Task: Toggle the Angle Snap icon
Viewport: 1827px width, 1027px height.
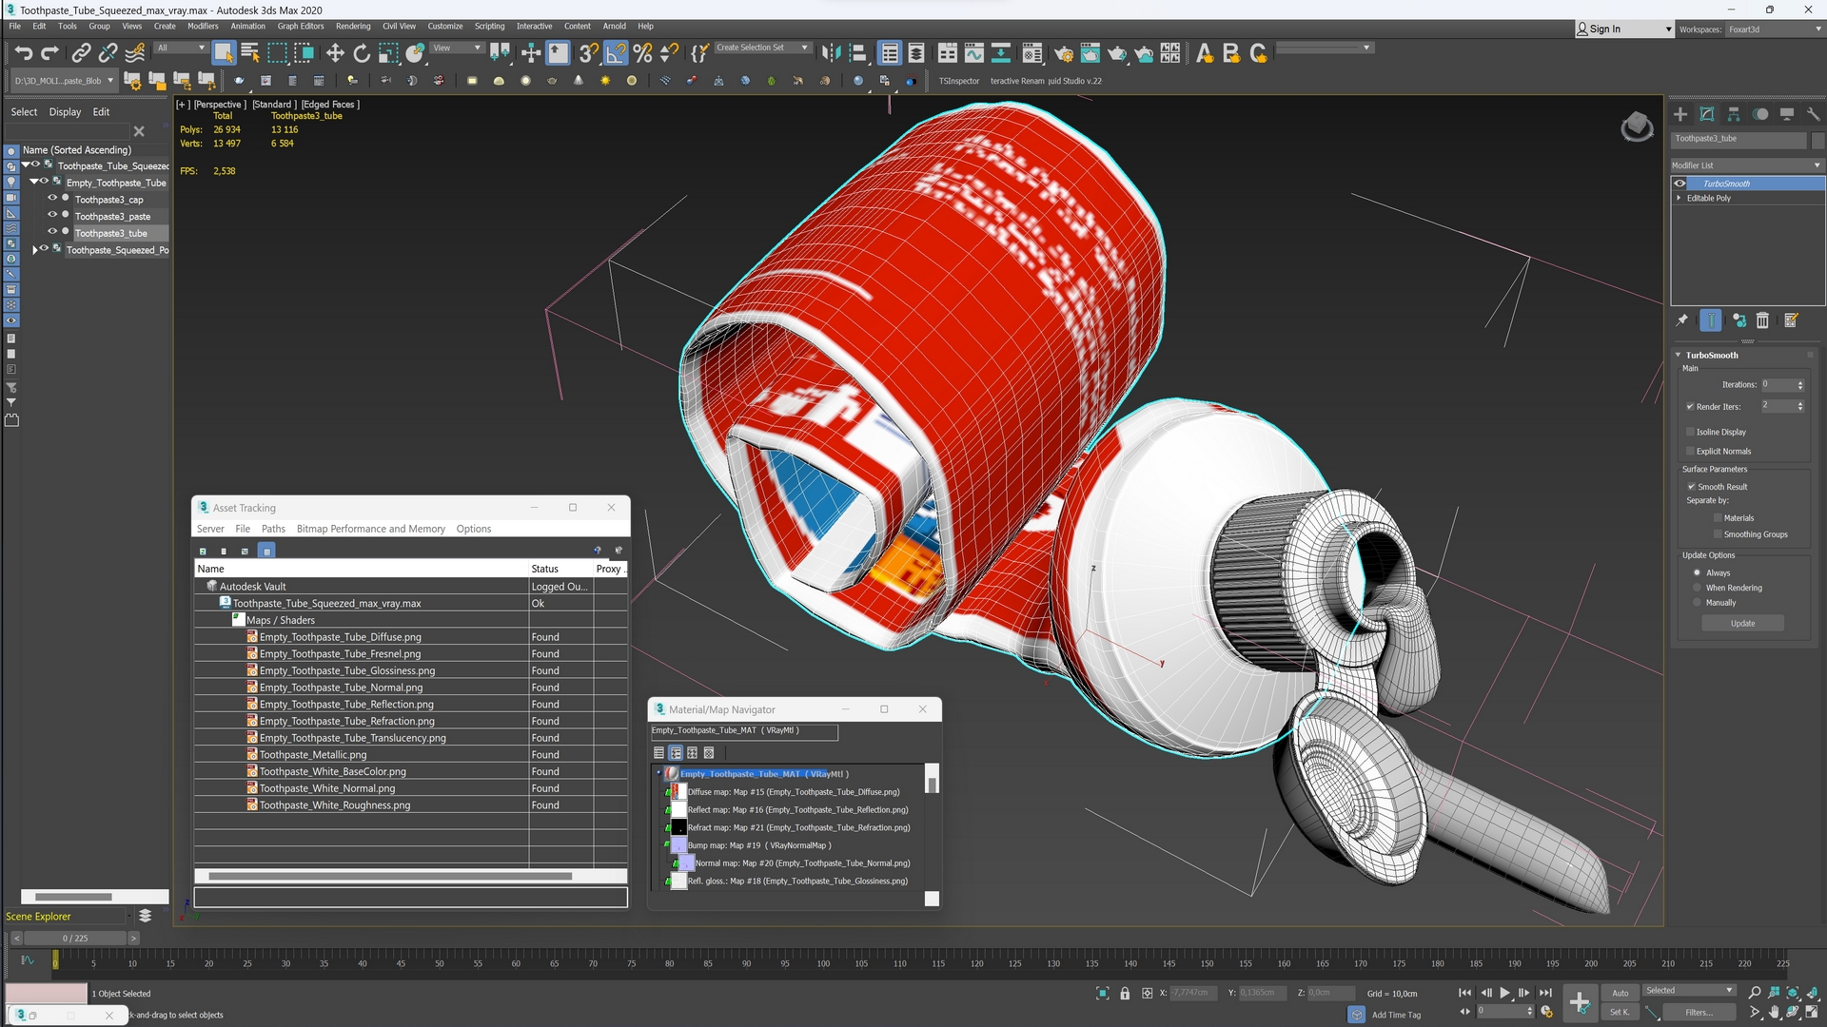Action: pyautogui.click(x=617, y=53)
